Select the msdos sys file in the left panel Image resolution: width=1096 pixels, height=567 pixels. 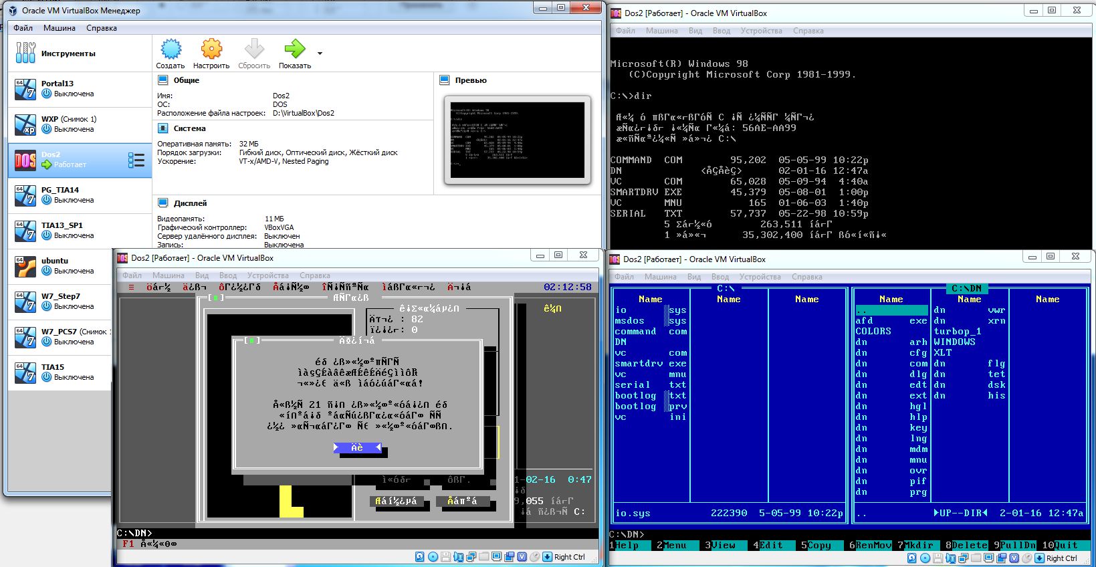coord(651,321)
